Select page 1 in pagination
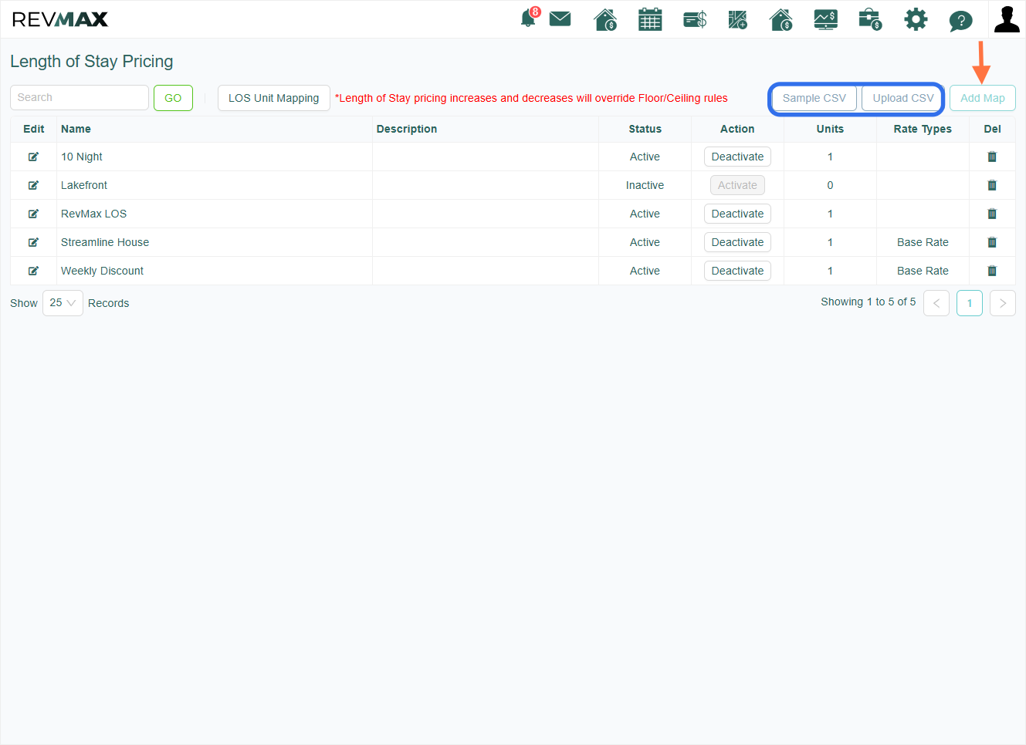 [970, 303]
